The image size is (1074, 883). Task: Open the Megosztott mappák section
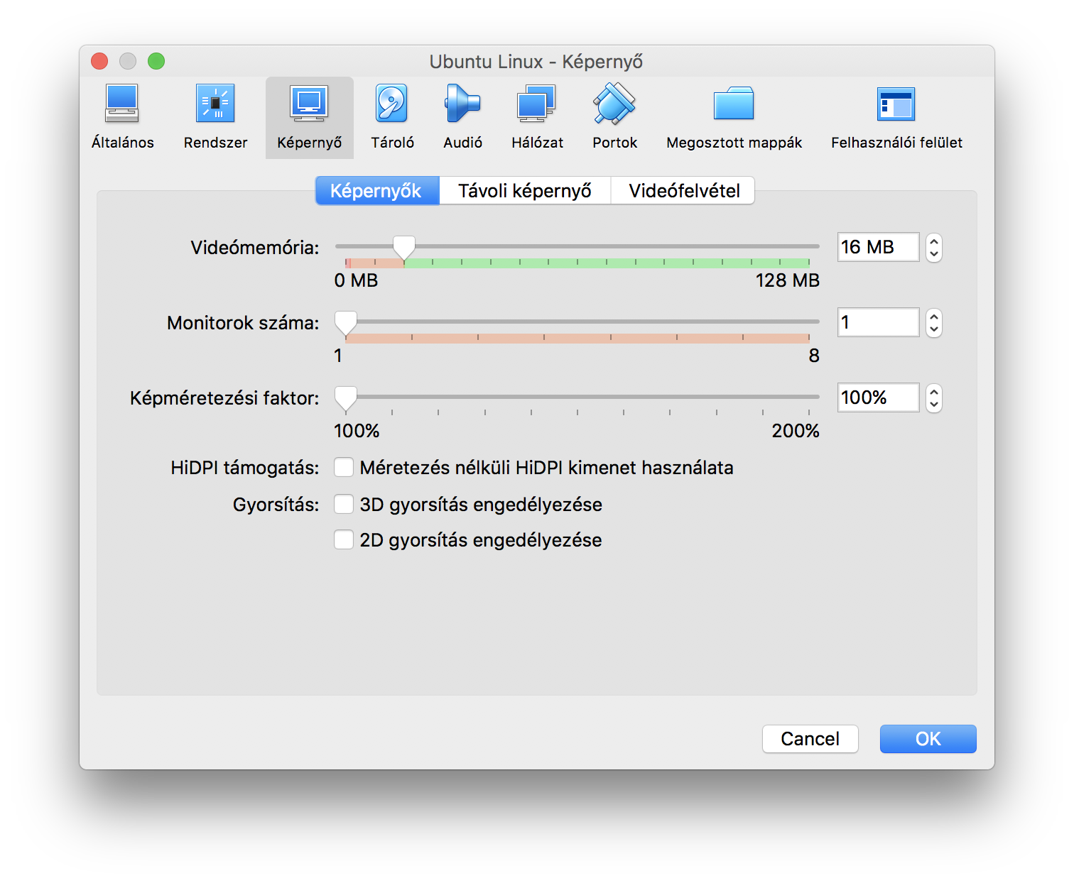[734, 117]
